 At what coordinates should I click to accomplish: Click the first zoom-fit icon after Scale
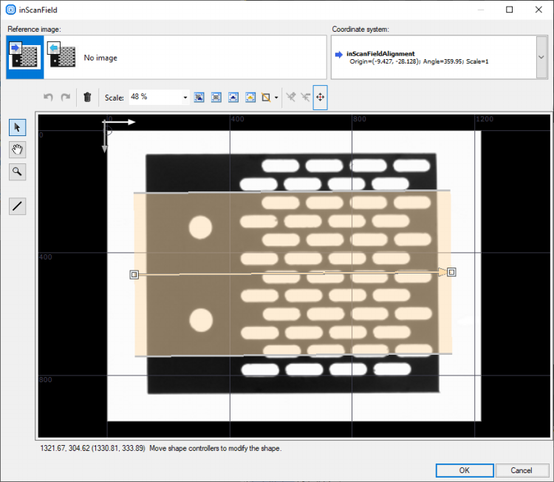(199, 97)
